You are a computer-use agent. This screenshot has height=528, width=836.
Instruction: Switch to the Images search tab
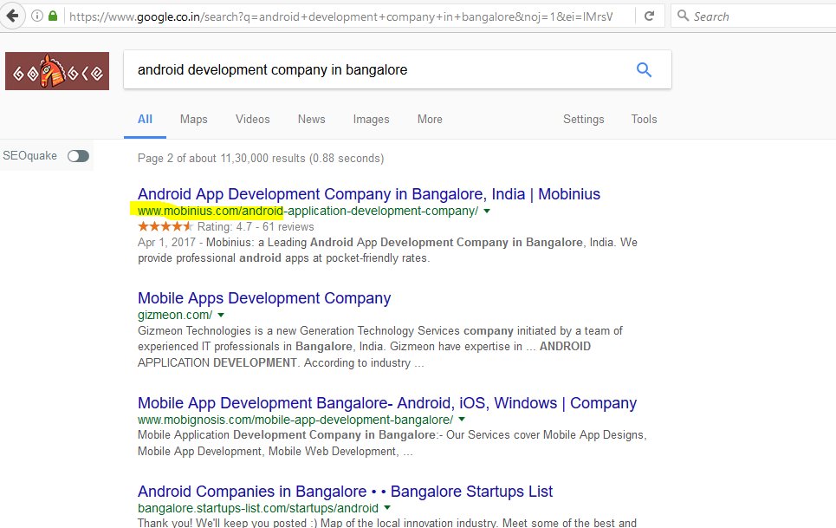(370, 119)
